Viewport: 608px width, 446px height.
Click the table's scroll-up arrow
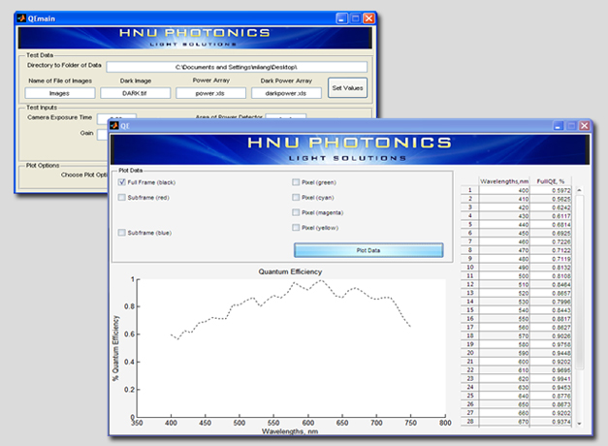coord(579,190)
